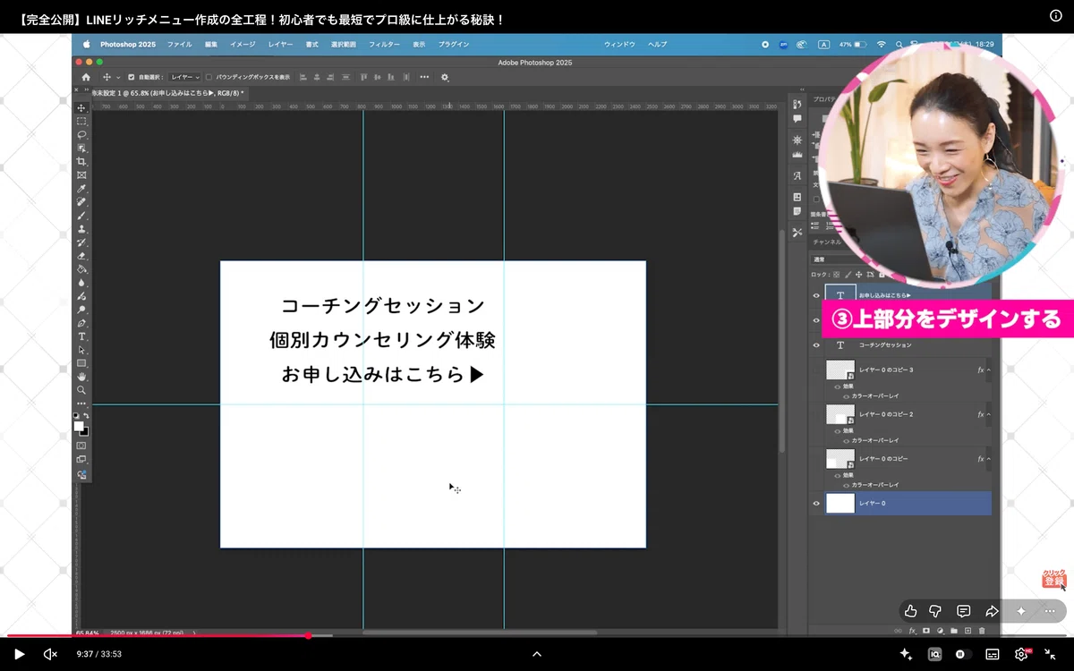Select the Clone Stamp tool
Viewport: 1074px width, 671px height.
tap(81, 229)
